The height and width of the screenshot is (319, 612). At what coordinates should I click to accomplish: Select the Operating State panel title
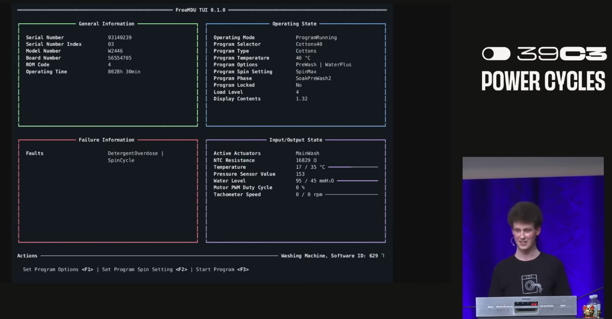pos(294,24)
